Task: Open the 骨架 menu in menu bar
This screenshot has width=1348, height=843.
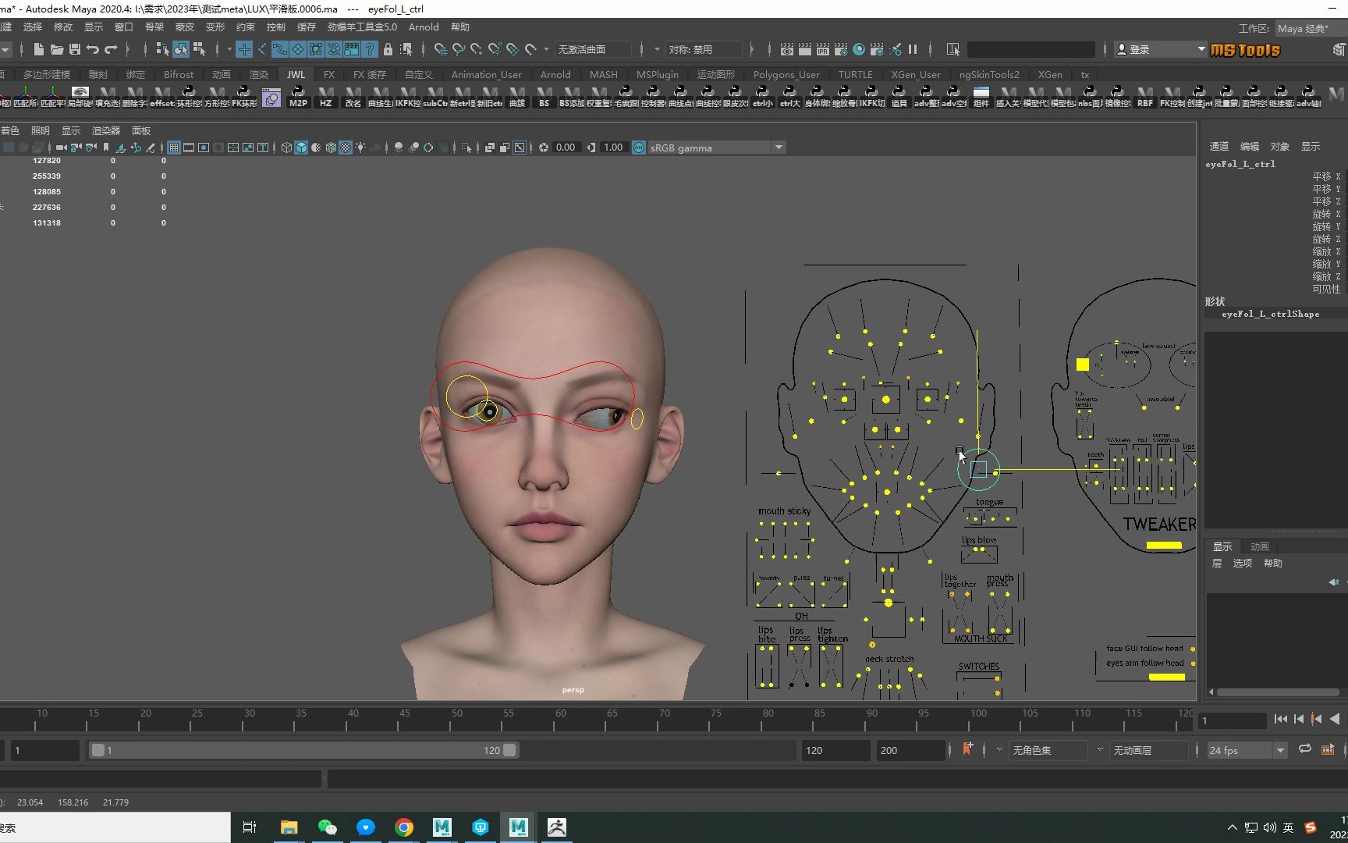Action: pos(154,27)
